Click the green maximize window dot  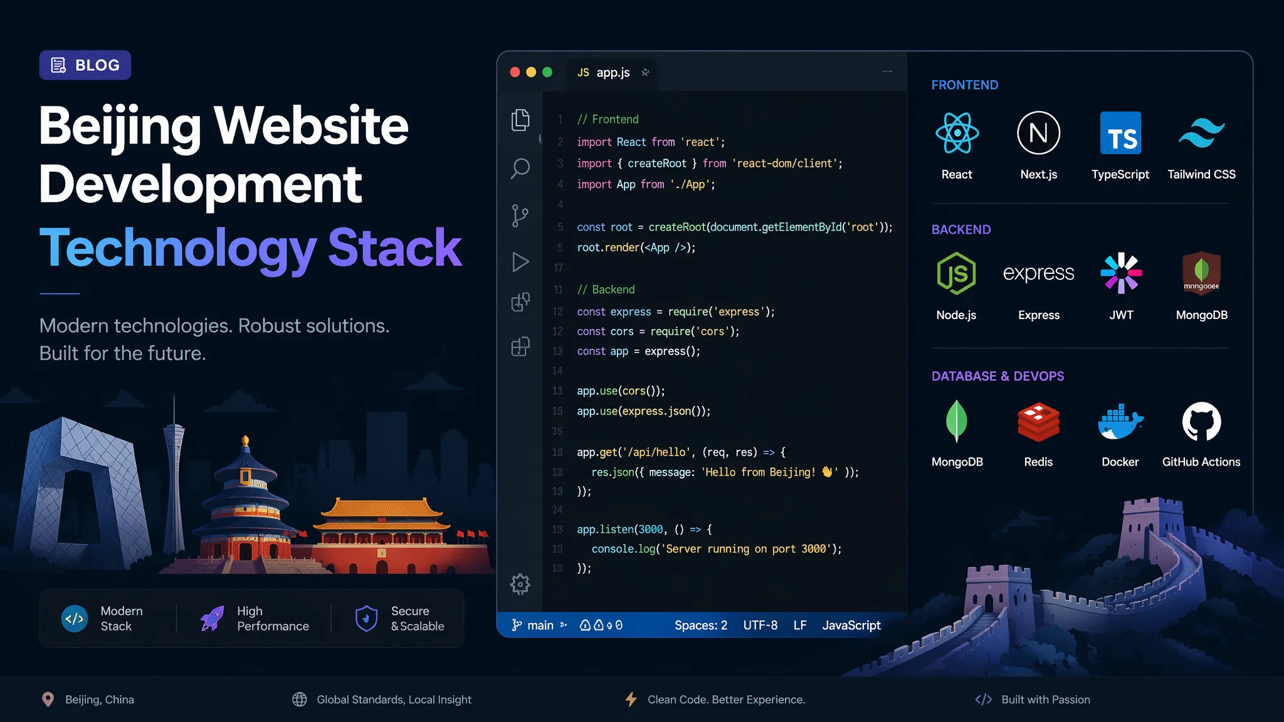click(547, 72)
